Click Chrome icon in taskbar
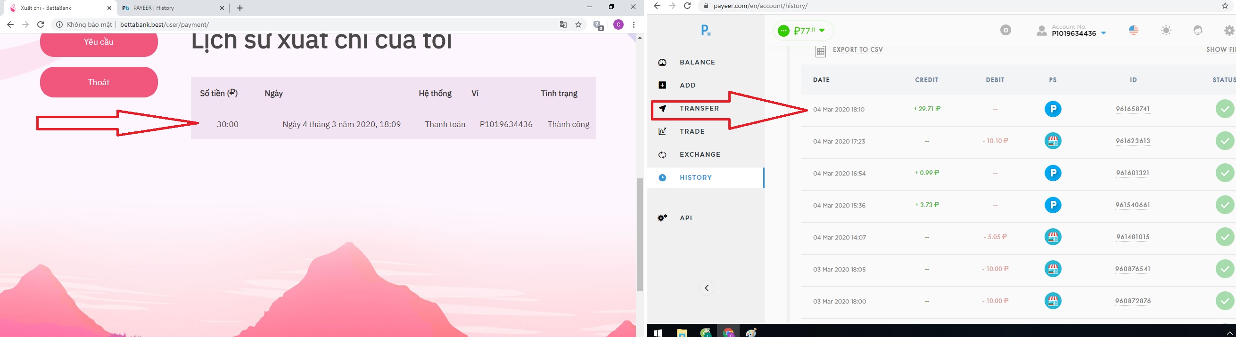 click(x=728, y=332)
